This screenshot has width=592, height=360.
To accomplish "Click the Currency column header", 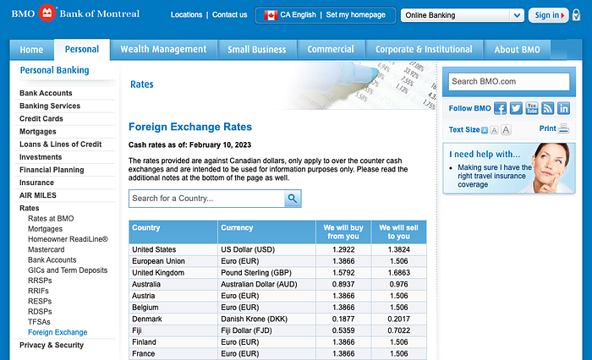I will click(266, 232).
